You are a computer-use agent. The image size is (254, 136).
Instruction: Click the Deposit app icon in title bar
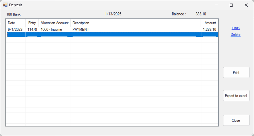coord(5,5)
